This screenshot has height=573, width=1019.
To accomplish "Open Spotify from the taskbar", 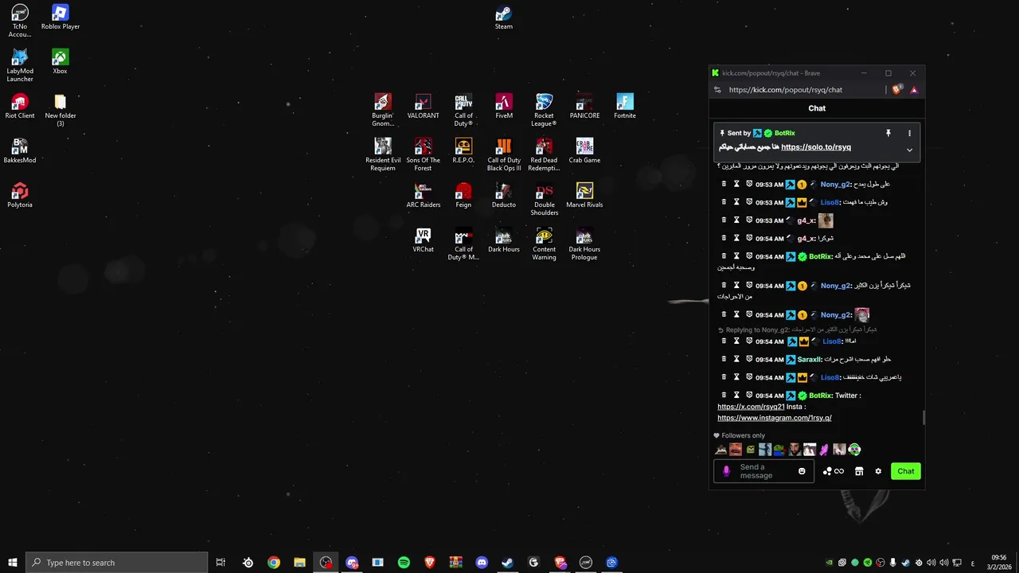I will (x=404, y=563).
